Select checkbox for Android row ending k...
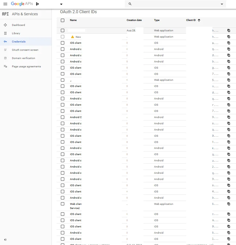Viewport: 236px width, 245px height. [x=62, y=148]
